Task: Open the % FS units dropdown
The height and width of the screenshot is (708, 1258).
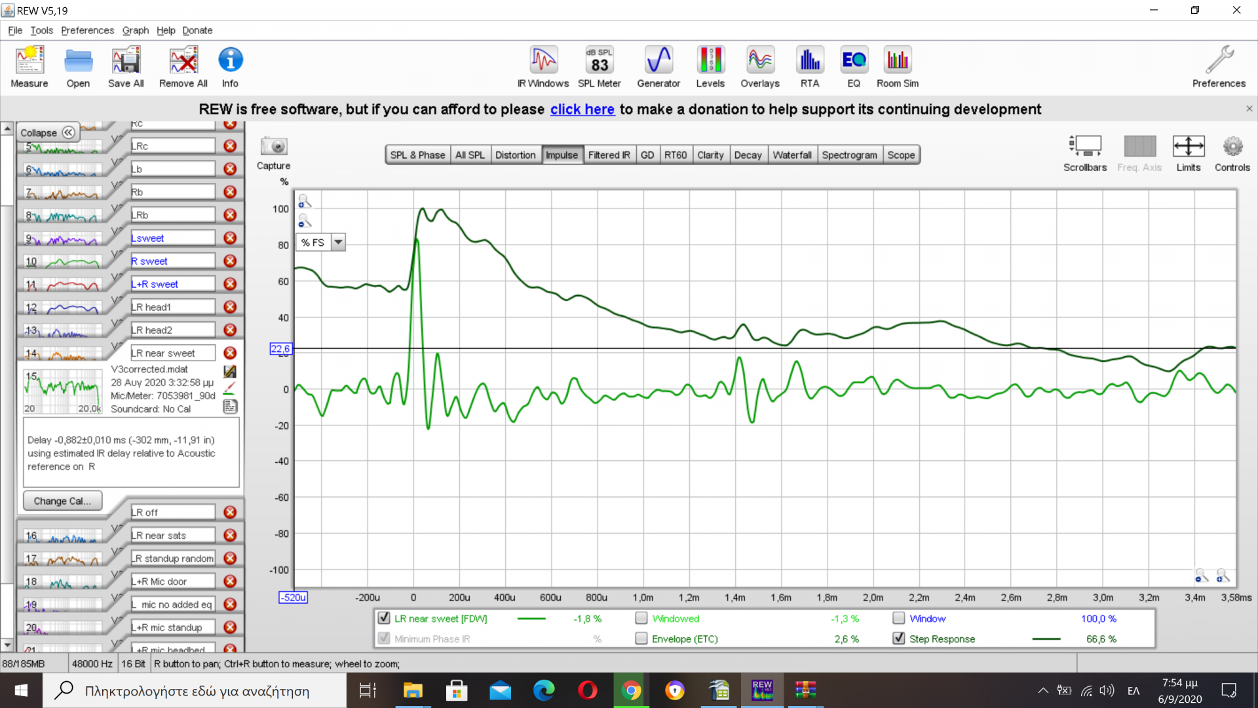Action: tap(338, 242)
